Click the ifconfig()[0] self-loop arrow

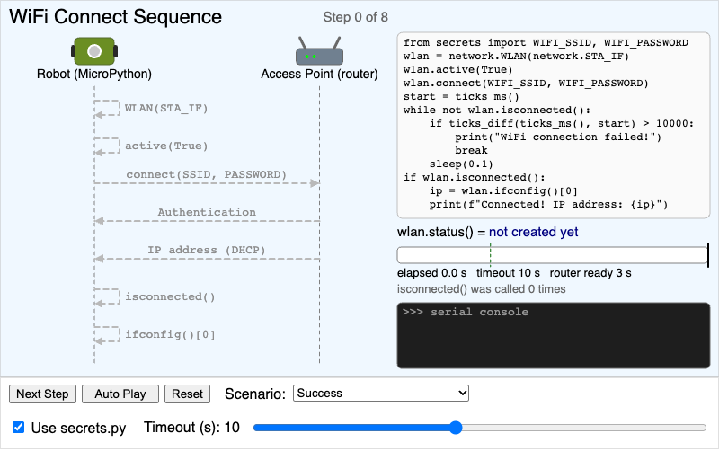[x=107, y=334]
